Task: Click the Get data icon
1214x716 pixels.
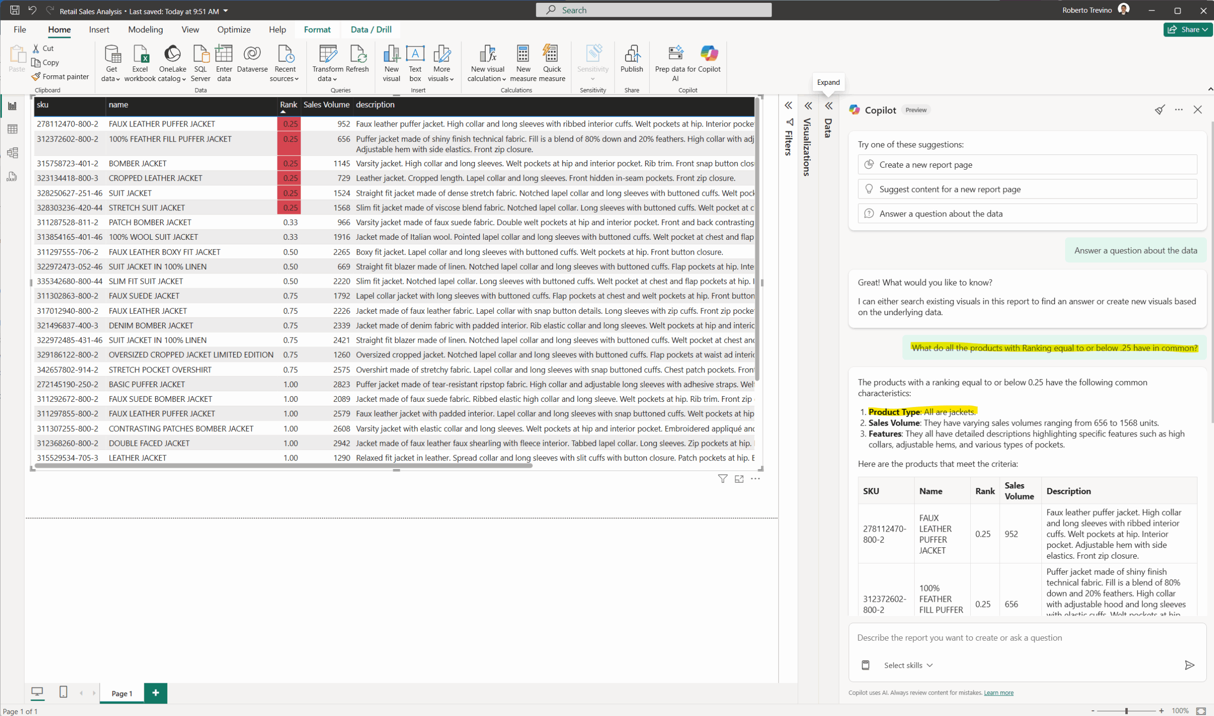Action: pos(111,54)
